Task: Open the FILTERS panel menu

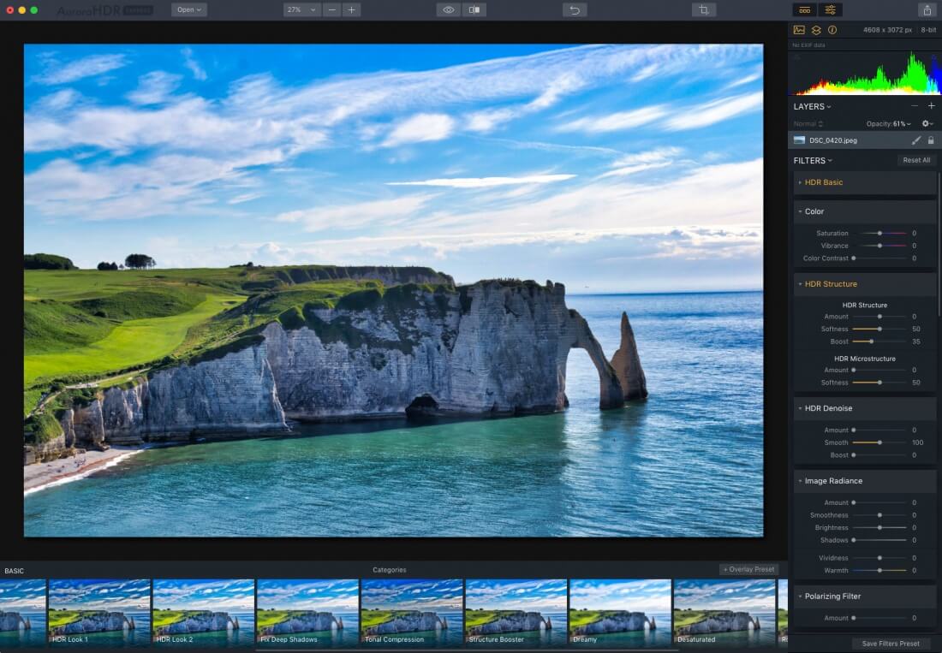Action: [x=813, y=160]
